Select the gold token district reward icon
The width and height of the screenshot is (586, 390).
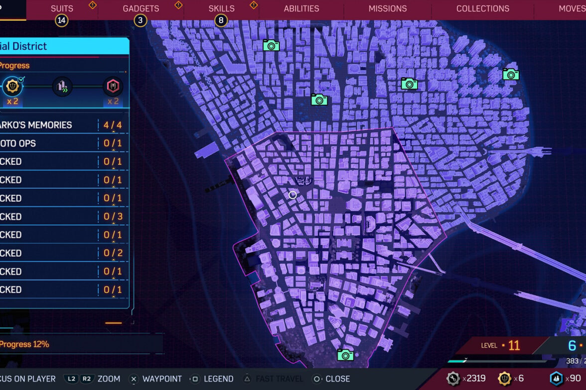[12, 87]
